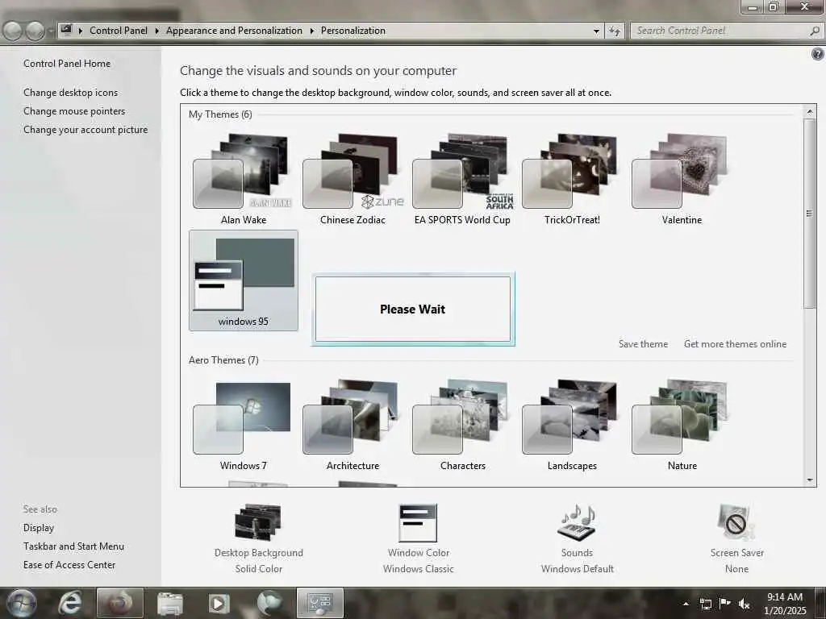Select the Architecture Aero theme
This screenshot has height=619, width=826.
pos(353,424)
